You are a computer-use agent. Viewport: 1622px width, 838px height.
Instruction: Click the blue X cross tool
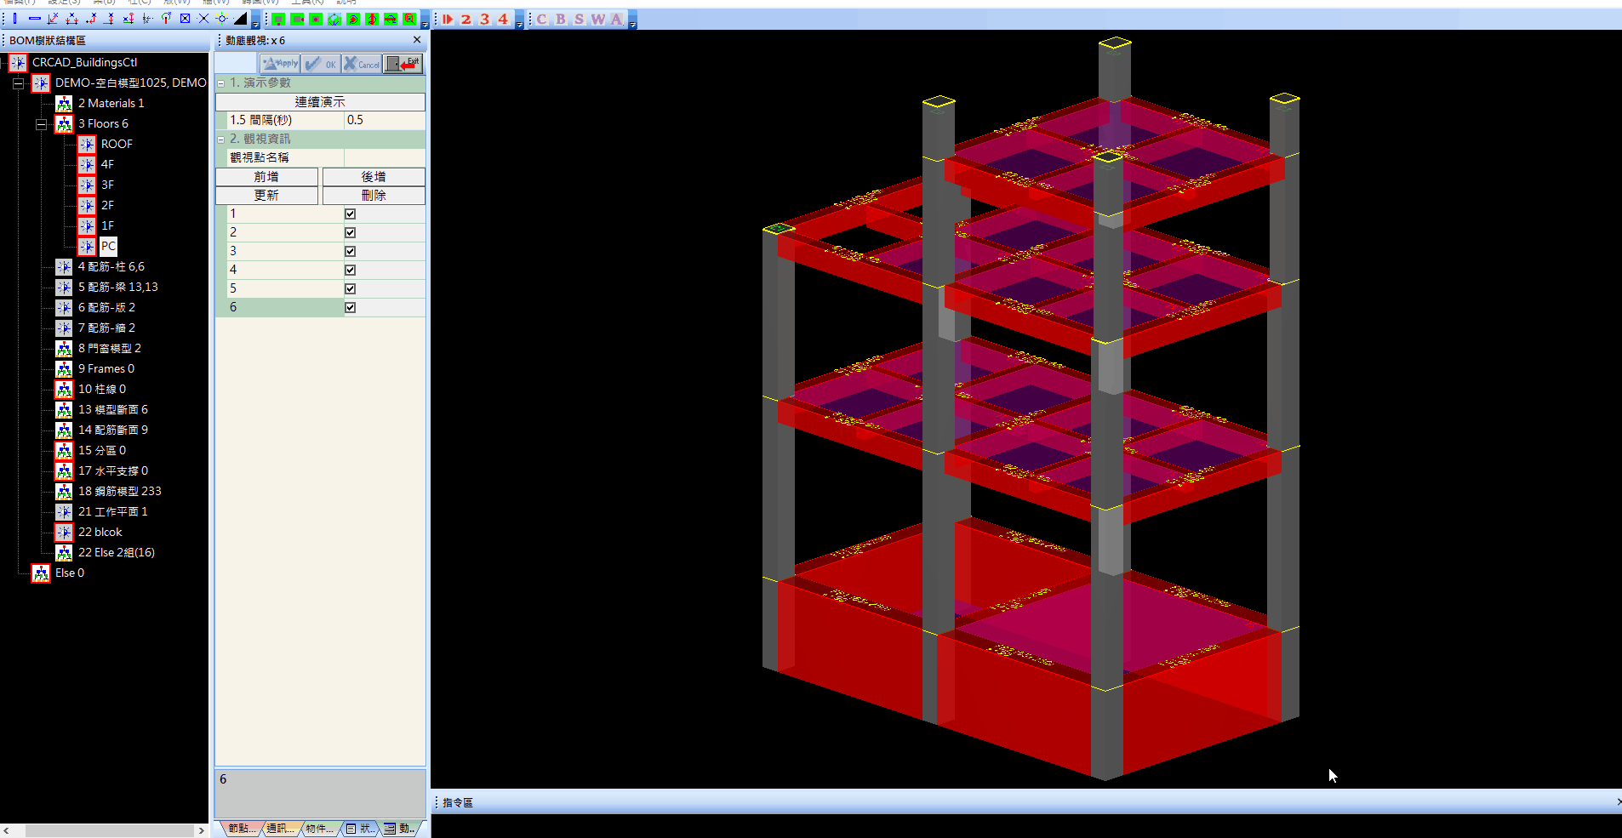[x=203, y=19]
